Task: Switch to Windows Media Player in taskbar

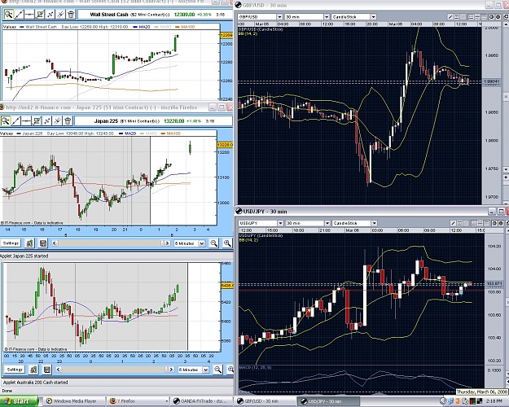Action: (74, 401)
